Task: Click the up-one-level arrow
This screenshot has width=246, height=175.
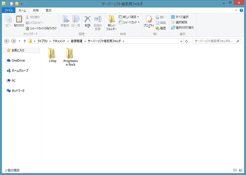Action: click(x=25, y=41)
